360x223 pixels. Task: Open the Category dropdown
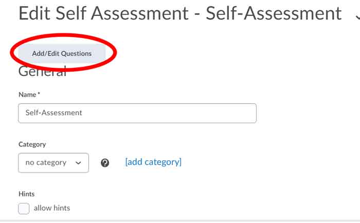click(x=53, y=163)
